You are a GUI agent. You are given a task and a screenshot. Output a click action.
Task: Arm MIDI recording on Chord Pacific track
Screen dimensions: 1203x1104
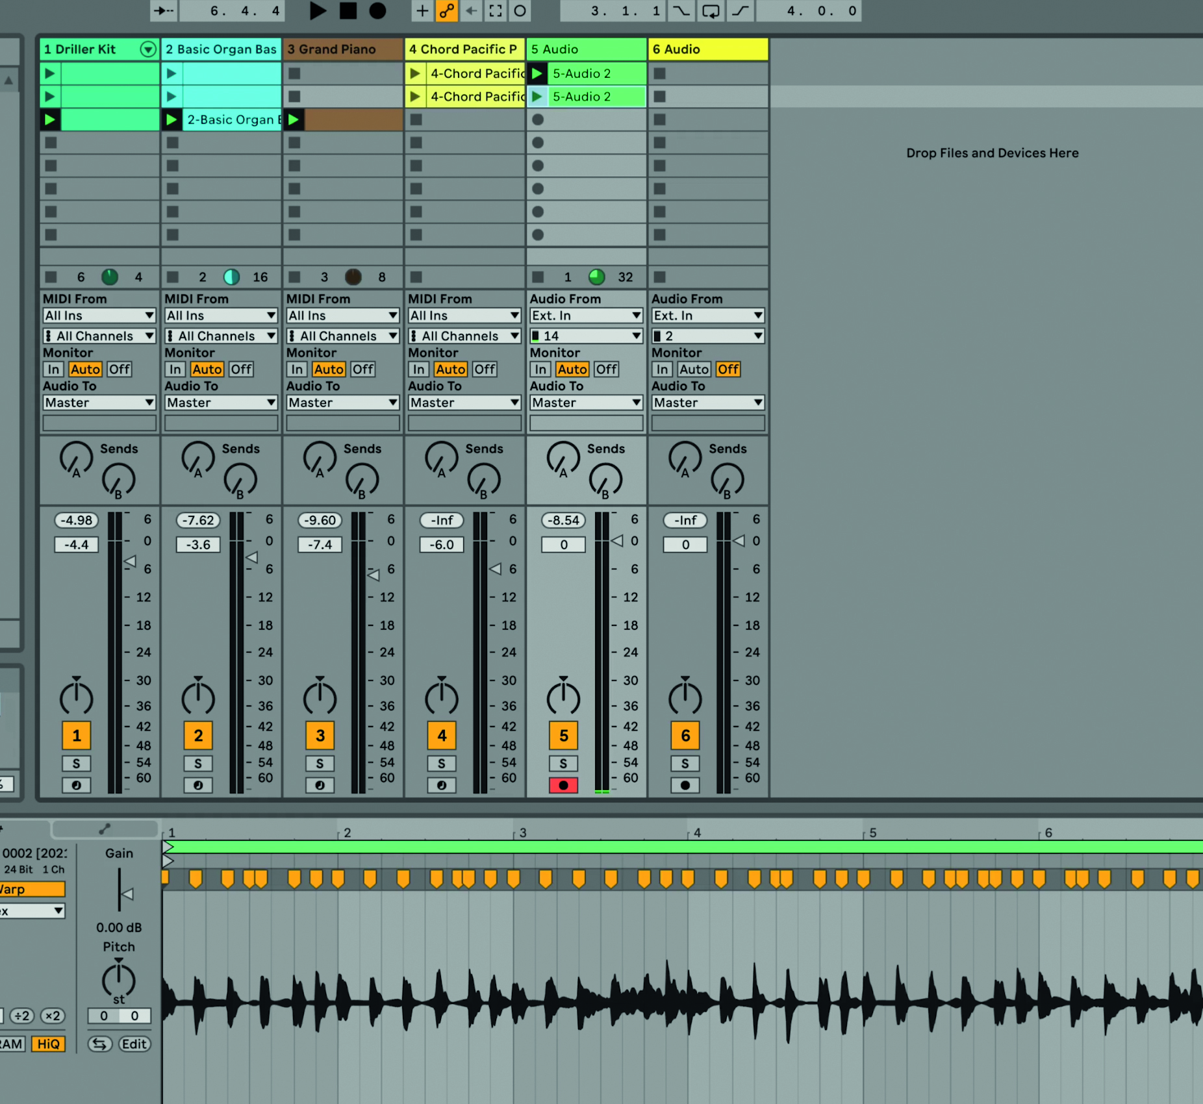(442, 785)
